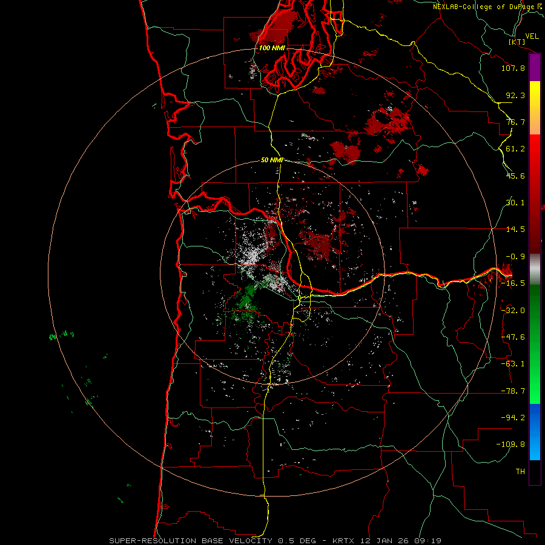Select the 107.8 velocity scale value
545x545 pixels.
[513, 68]
